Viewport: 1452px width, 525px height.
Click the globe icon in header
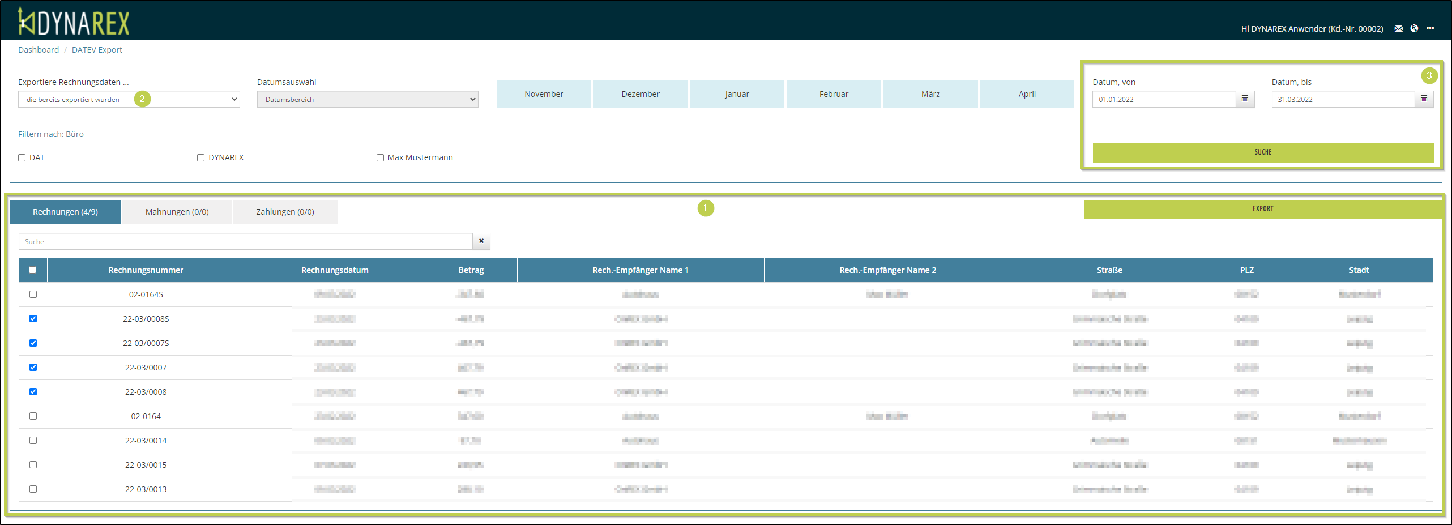pyautogui.click(x=1414, y=28)
